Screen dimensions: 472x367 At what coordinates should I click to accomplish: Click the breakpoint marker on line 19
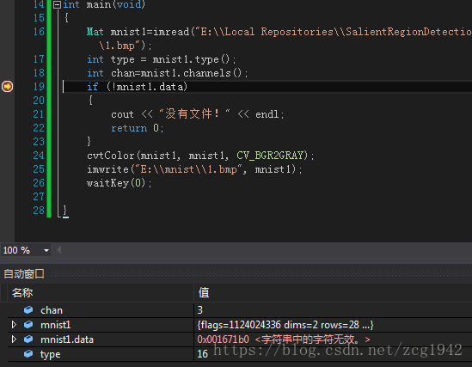(7, 87)
